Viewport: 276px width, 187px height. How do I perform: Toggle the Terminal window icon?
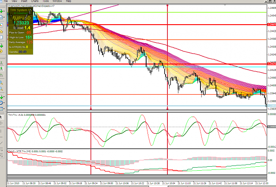coord(1,37)
